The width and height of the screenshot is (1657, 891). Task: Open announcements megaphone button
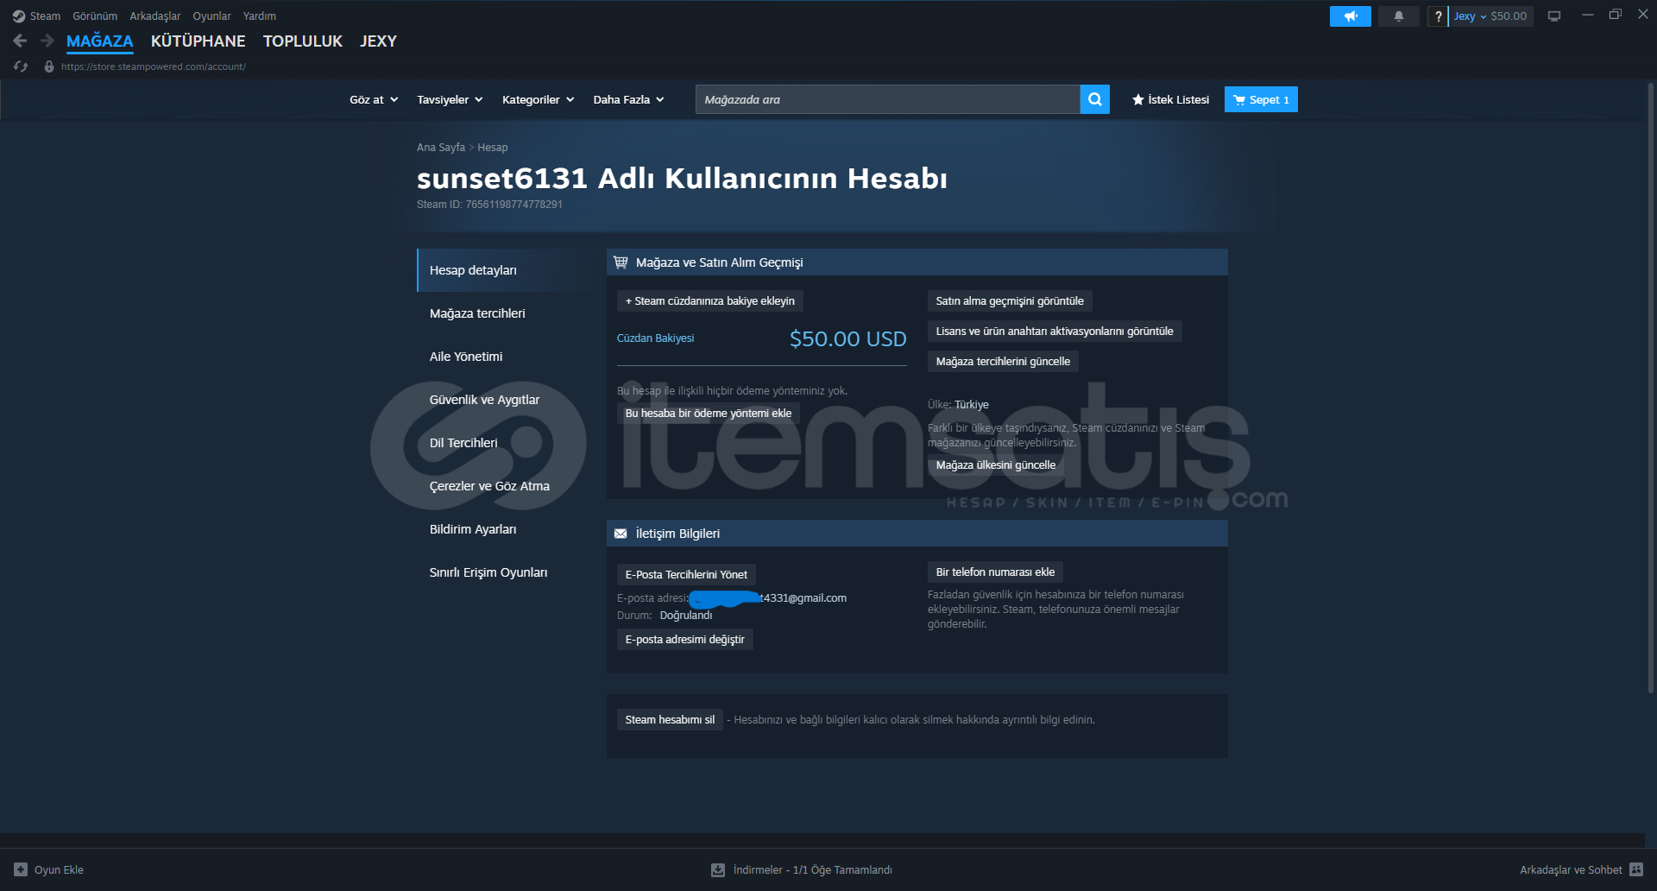[x=1351, y=16]
